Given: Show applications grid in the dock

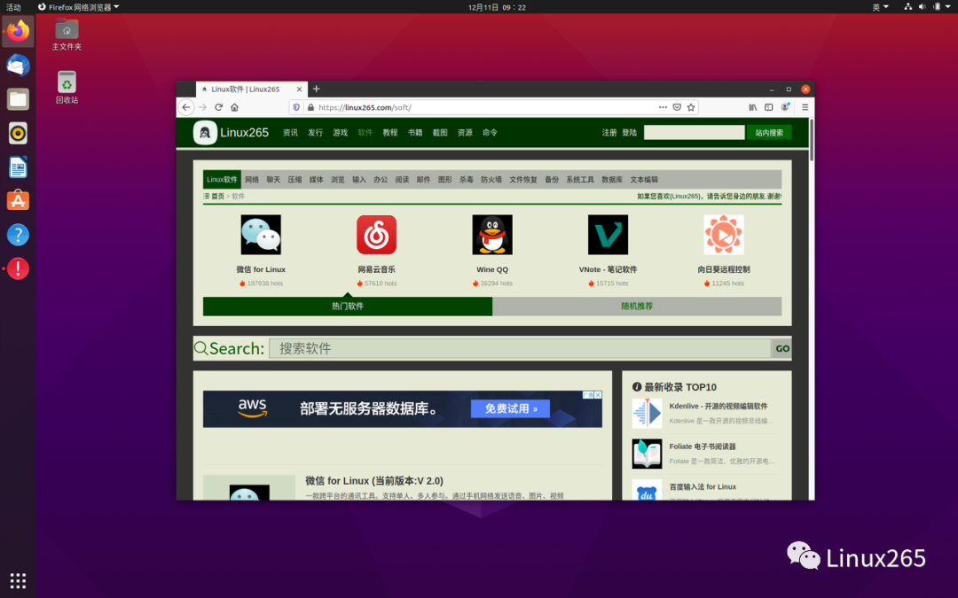Looking at the screenshot, I should point(18,580).
